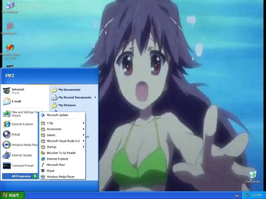Open My Documents link
Screen dimensions: 266x199
[69, 89]
